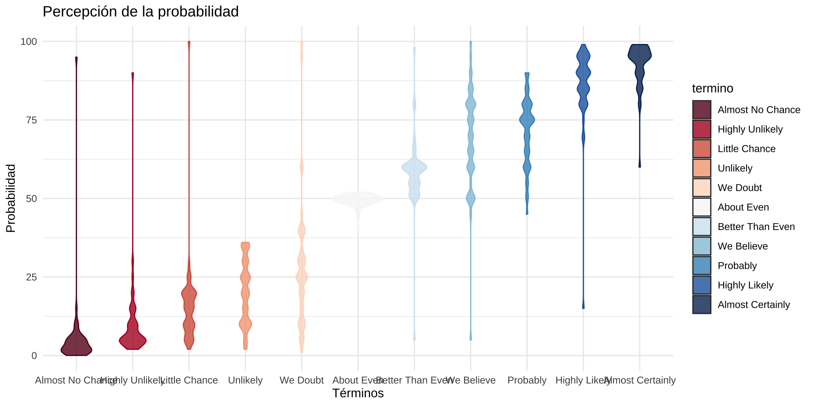The height and width of the screenshot is (406, 813).
Task: Click the Highly Unlikely legend swatch
Action: (702, 129)
